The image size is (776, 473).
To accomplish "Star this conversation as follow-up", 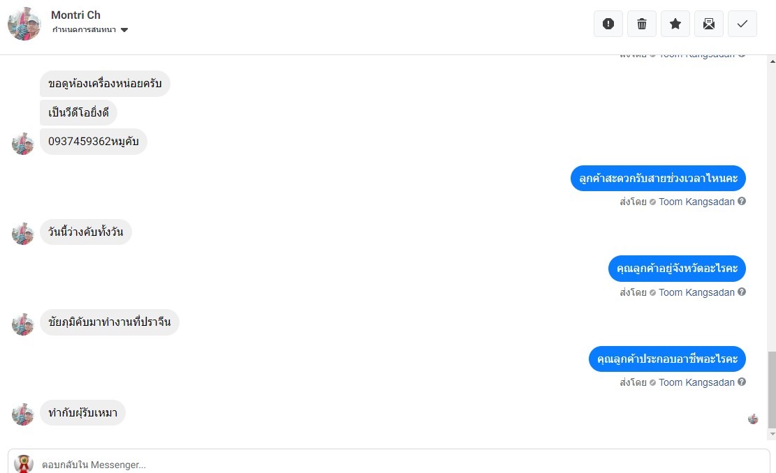I will coord(675,24).
